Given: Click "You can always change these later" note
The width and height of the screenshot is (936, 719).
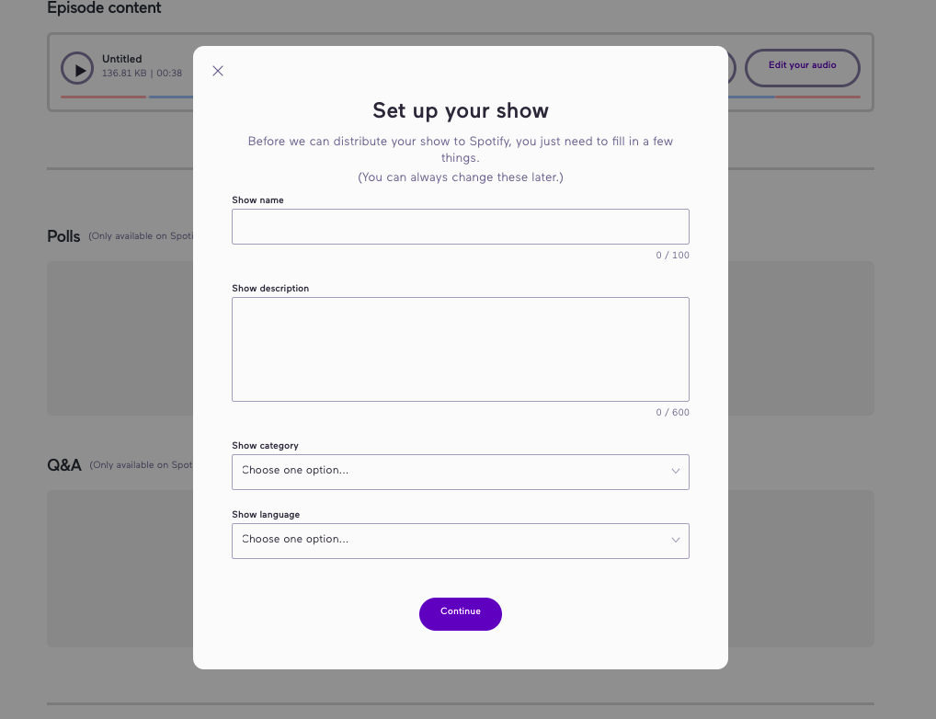Looking at the screenshot, I should click(x=461, y=177).
